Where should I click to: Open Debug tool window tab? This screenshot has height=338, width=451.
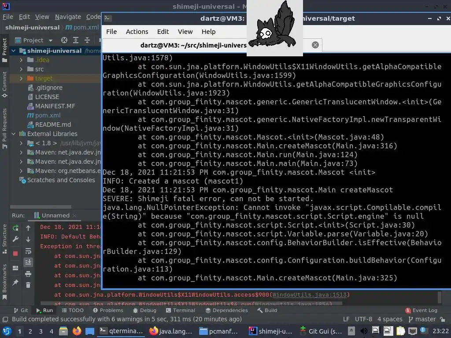[x=144, y=310]
